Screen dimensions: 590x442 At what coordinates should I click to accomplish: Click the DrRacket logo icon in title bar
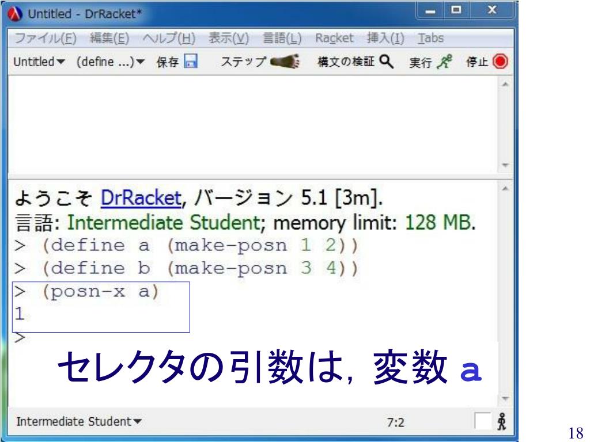[x=15, y=14]
